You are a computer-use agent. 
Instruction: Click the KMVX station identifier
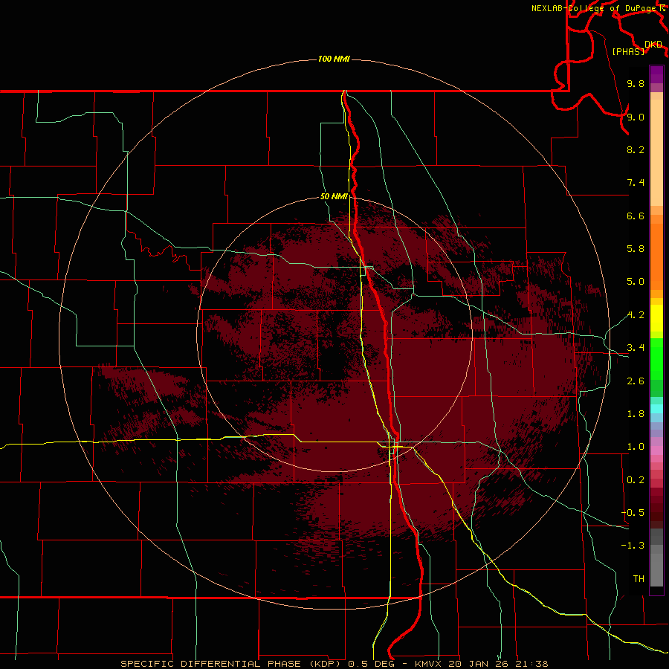click(428, 664)
